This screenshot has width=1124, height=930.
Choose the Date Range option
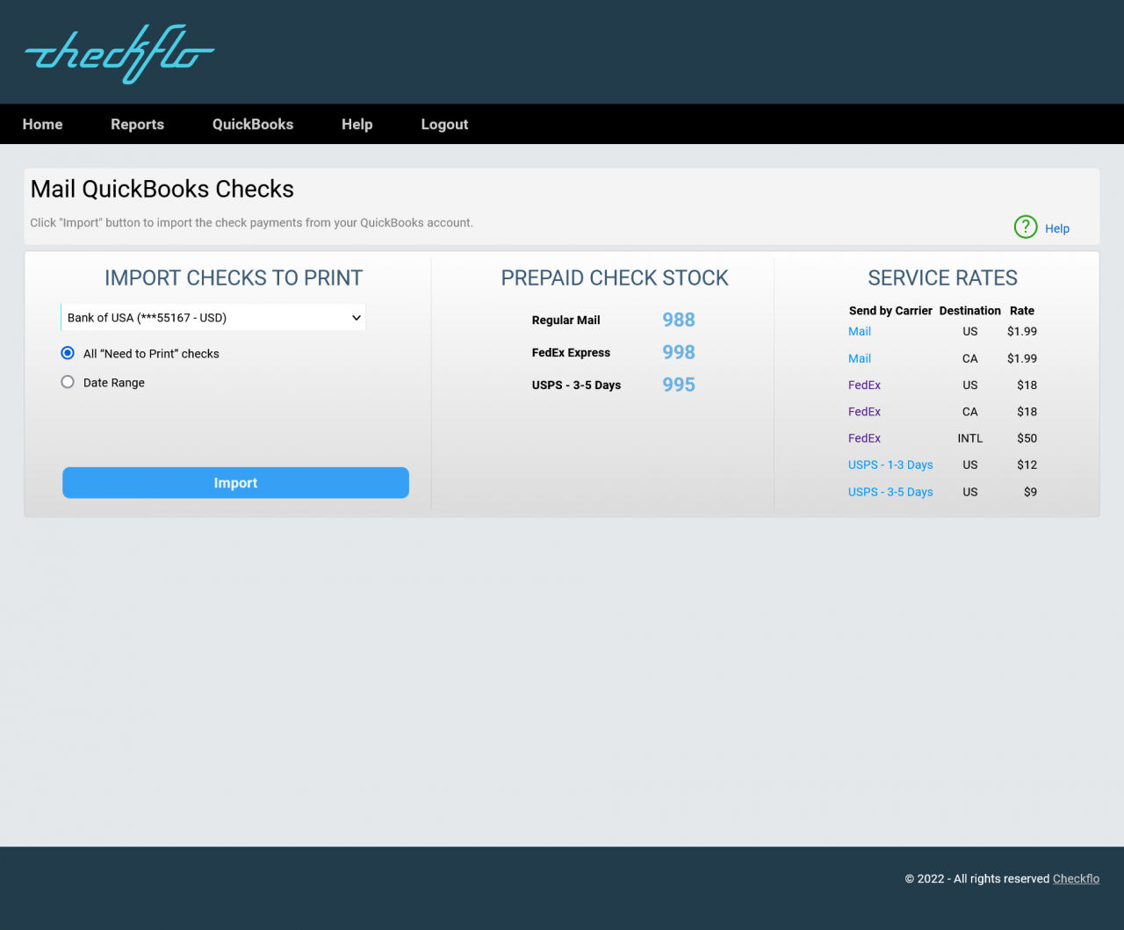[x=68, y=381]
